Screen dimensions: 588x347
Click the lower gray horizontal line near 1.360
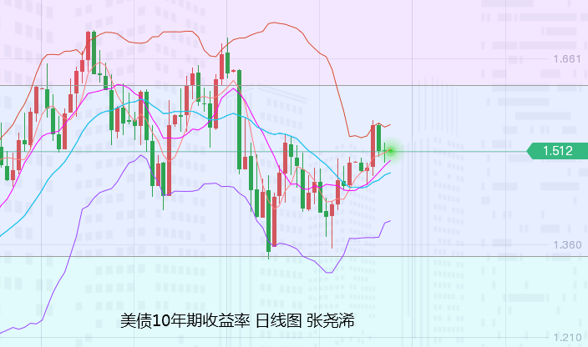294,256
